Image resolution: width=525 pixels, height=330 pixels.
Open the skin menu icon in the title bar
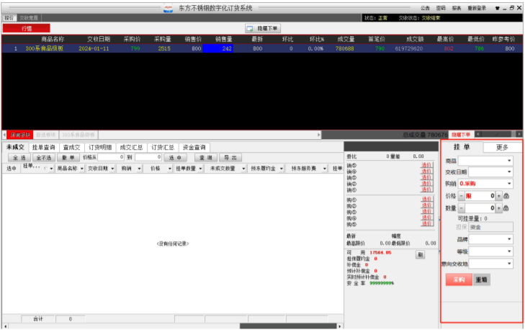[x=497, y=8]
